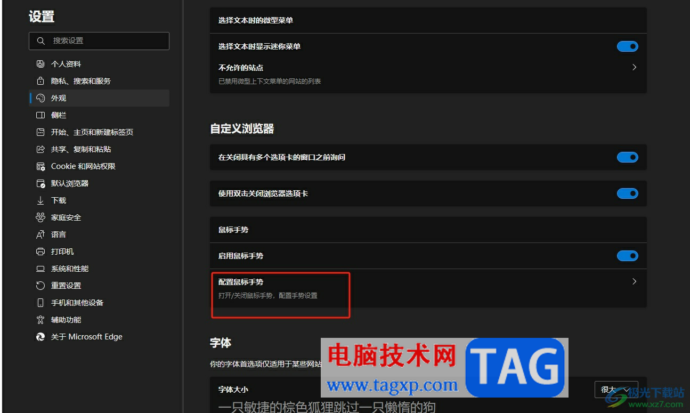
Task: Click the settings search box
Action: click(x=99, y=41)
